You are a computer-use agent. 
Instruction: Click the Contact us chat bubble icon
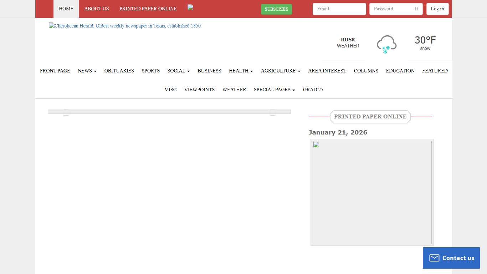[434, 258]
